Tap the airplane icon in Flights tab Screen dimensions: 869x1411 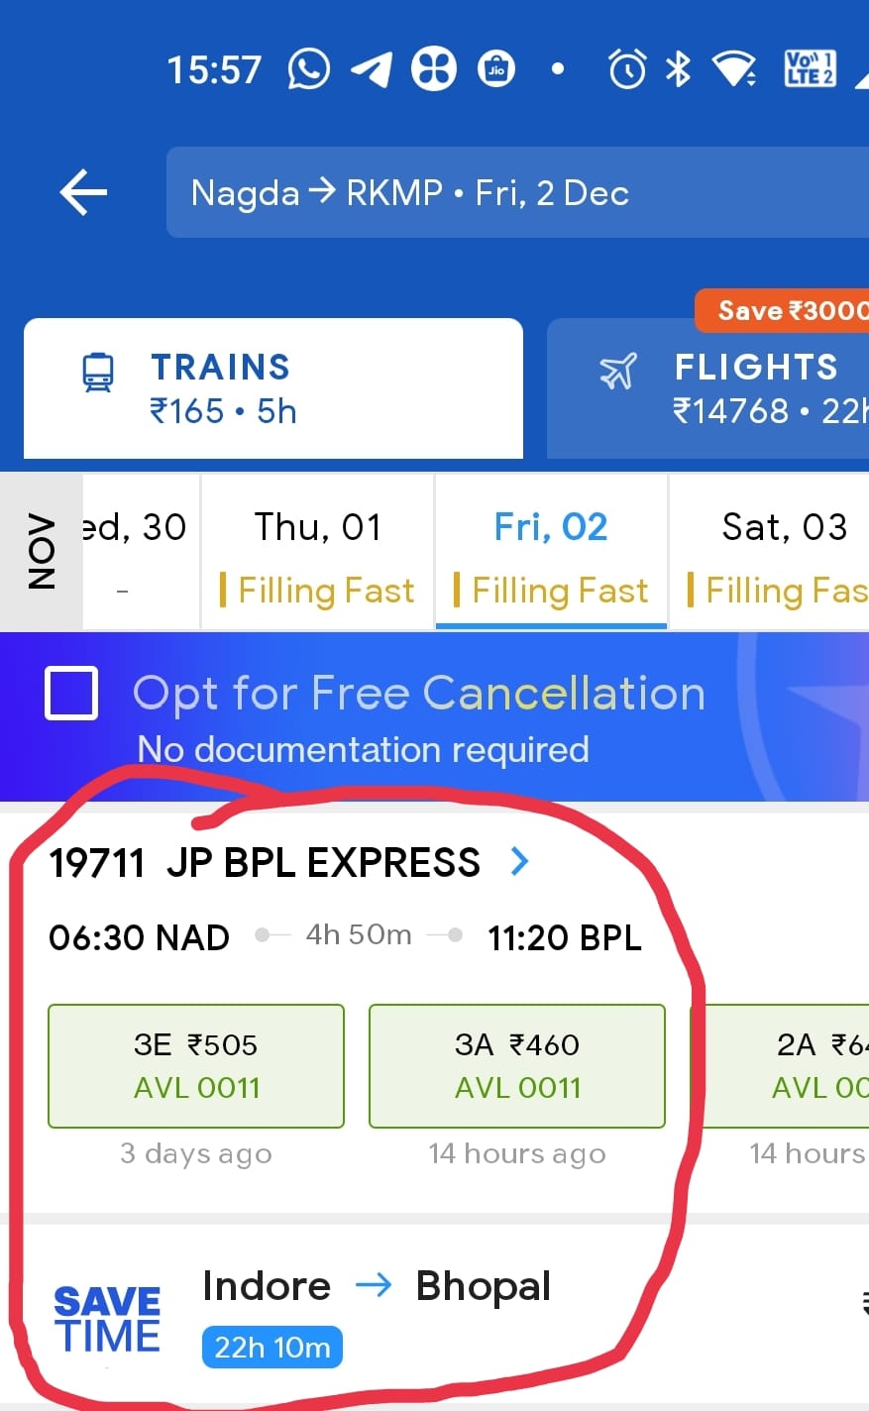(618, 373)
